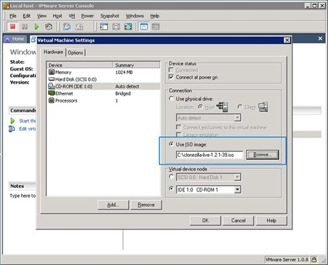328x265 pixels.
Task: Toggle Connect exclusively to this virtual machine
Action: pyautogui.click(x=179, y=127)
